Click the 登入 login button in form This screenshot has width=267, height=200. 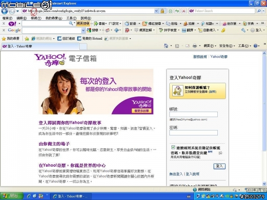[219, 166]
